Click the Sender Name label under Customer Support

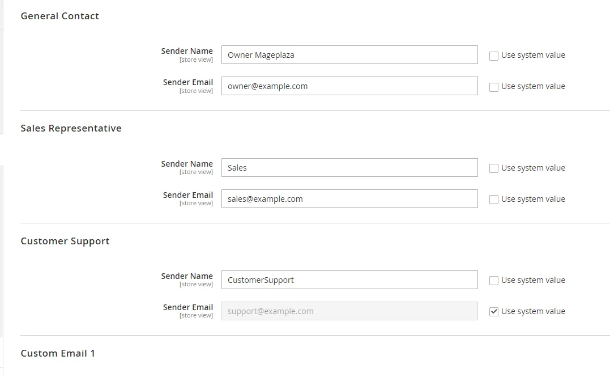tap(187, 276)
